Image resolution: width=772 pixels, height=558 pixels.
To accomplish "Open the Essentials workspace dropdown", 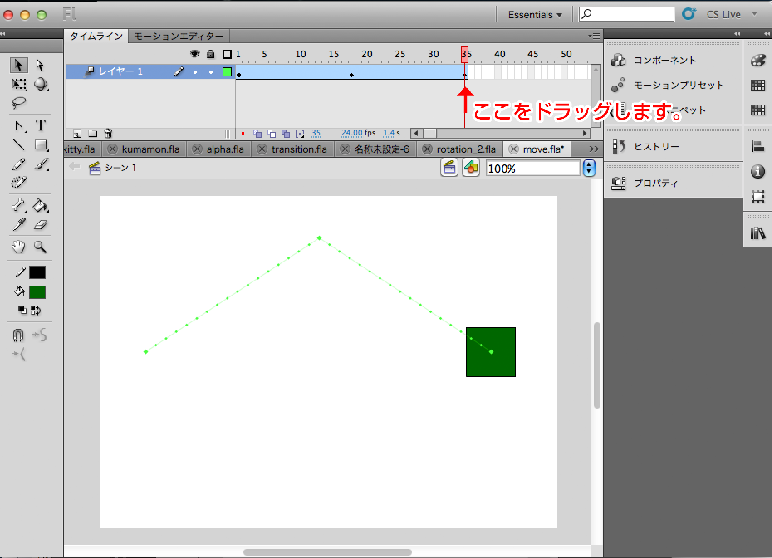I will pos(535,15).
